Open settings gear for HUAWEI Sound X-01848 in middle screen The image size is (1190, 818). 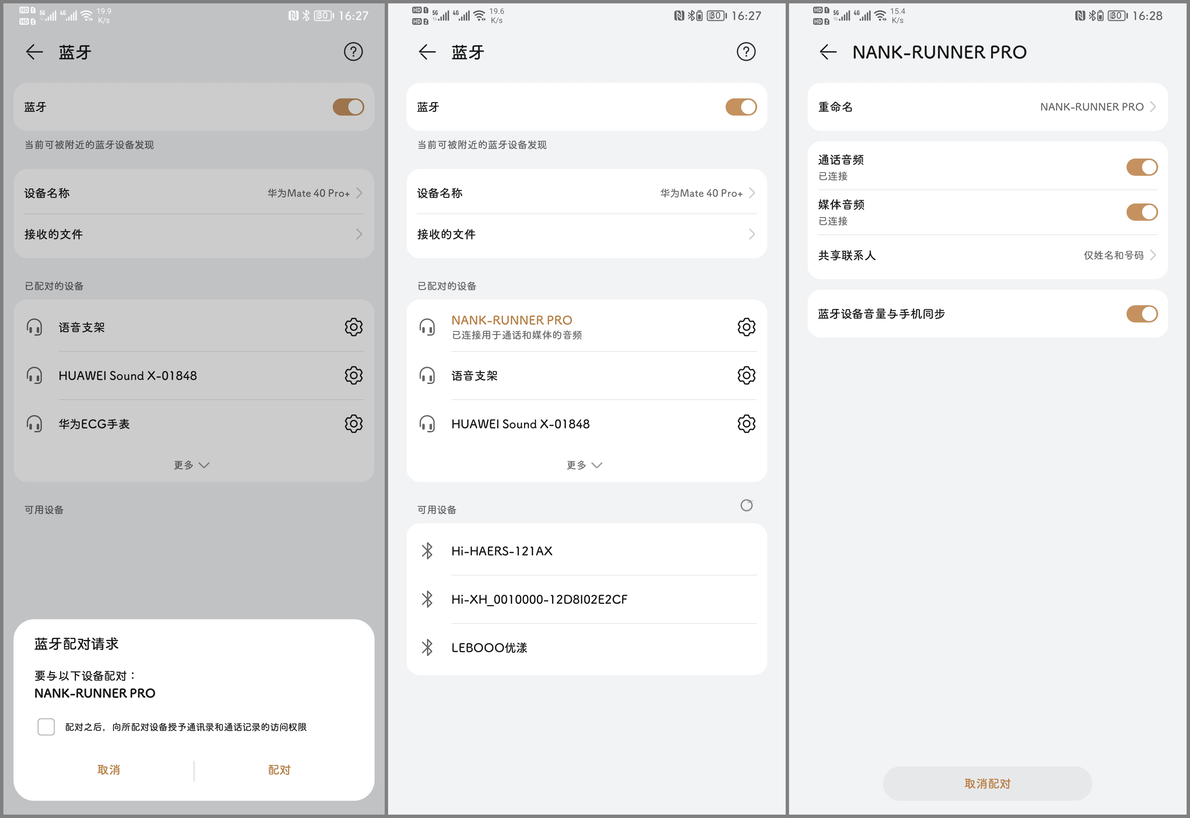746,424
